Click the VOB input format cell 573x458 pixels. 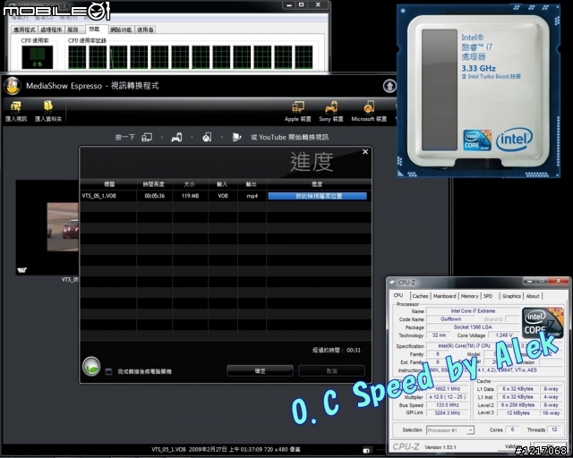223,196
